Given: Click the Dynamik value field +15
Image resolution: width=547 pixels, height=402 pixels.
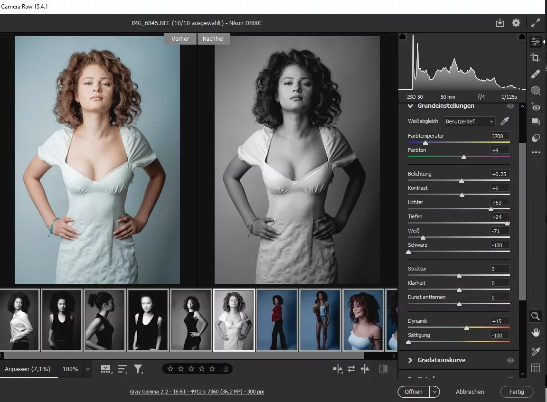Looking at the screenshot, I should (x=500, y=321).
